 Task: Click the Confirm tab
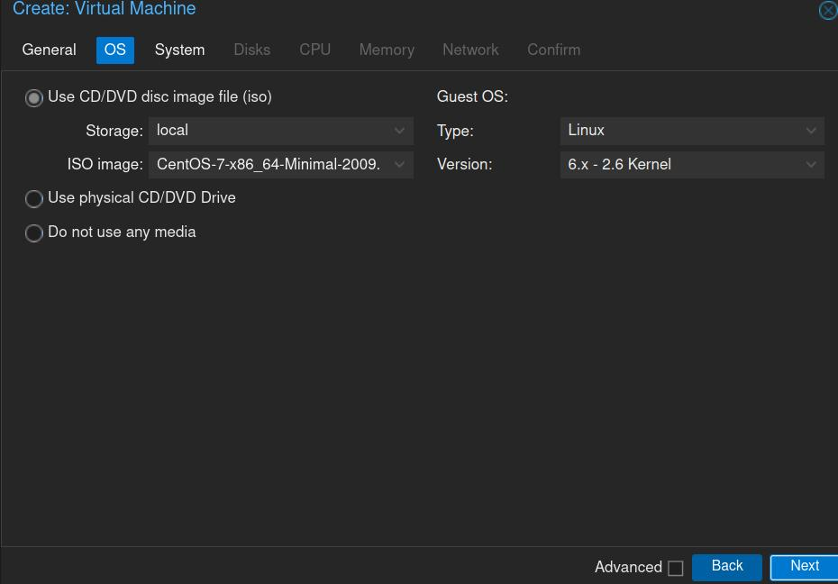tap(553, 50)
